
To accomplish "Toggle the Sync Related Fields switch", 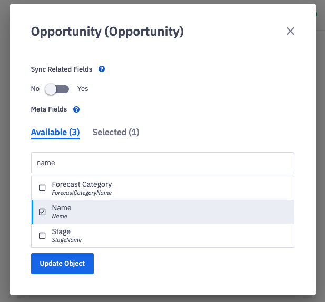I will pos(57,89).
